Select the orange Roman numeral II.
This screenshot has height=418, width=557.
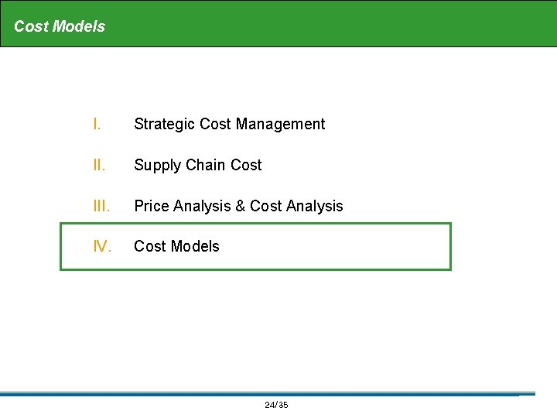pyautogui.click(x=98, y=165)
